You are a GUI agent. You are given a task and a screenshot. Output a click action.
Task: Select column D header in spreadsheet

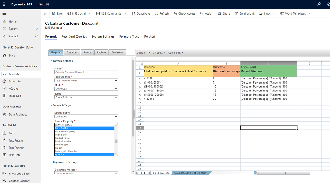tap(309, 63)
